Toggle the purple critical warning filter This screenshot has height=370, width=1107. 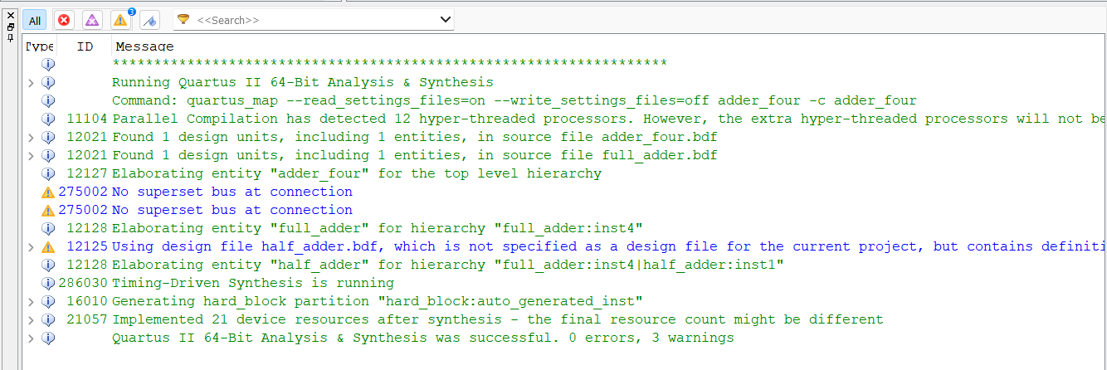(x=92, y=20)
